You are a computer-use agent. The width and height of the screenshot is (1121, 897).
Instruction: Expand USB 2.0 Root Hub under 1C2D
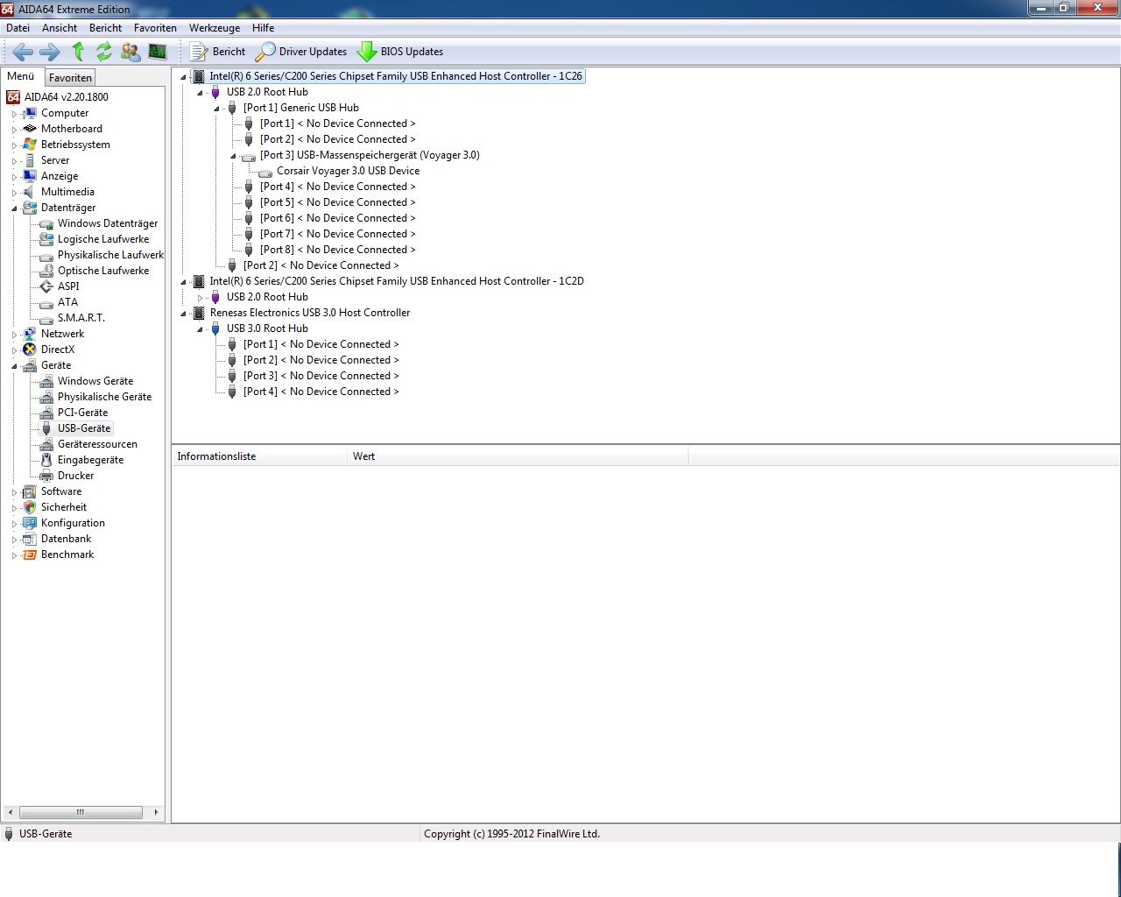(x=200, y=298)
